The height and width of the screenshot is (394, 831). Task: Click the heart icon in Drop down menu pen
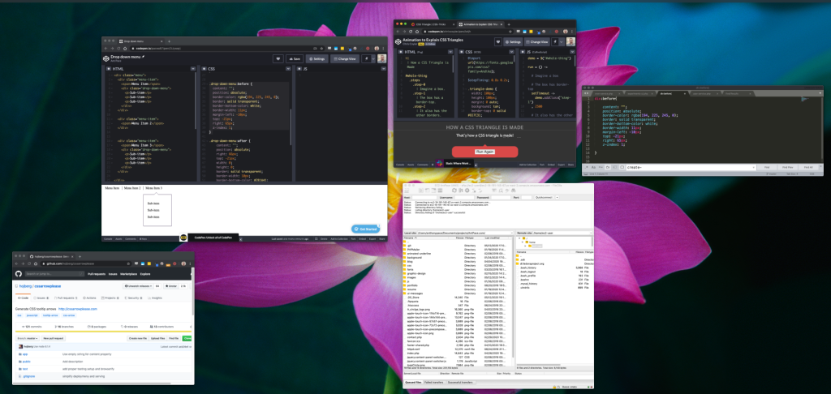[x=278, y=58]
